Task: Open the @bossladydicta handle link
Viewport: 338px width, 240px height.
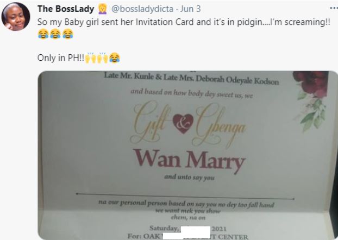Action: tap(142, 9)
